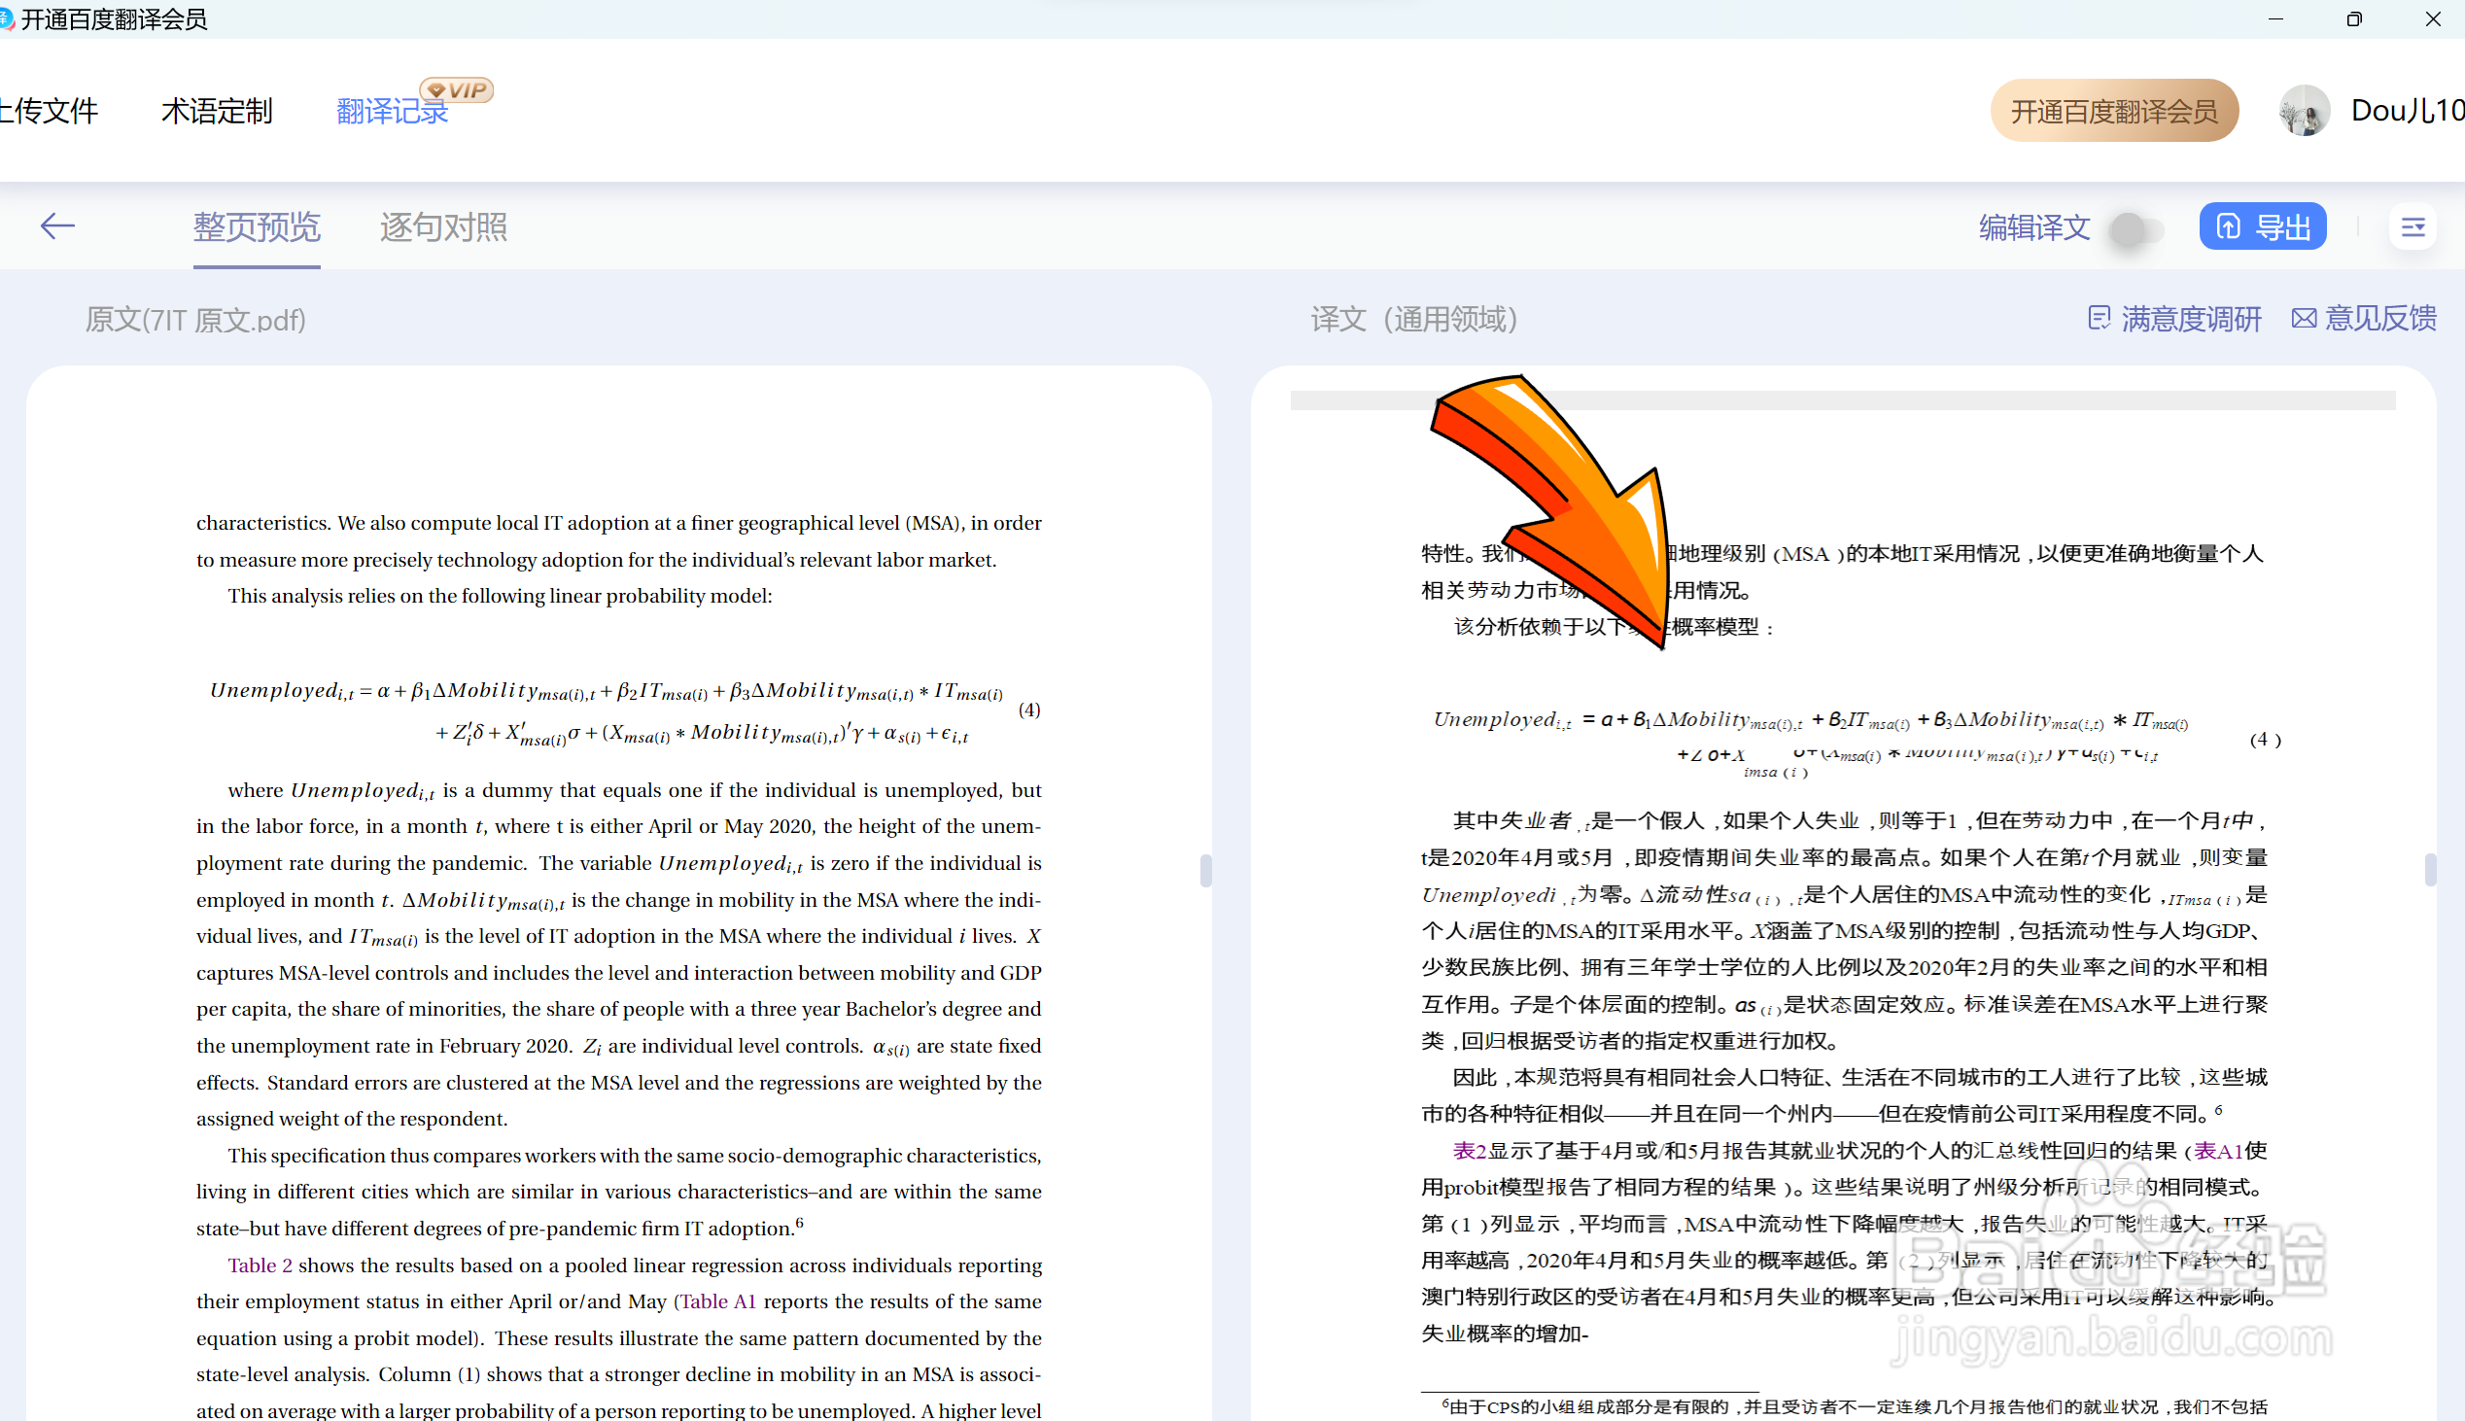The image size is (2465, 1421).
Task: Click Table 2 link in original text
Action: coord(260,1265)
